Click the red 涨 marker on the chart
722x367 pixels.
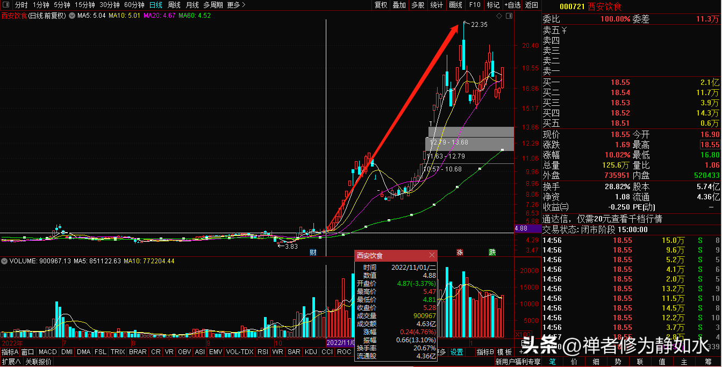[x=460, y=252]
